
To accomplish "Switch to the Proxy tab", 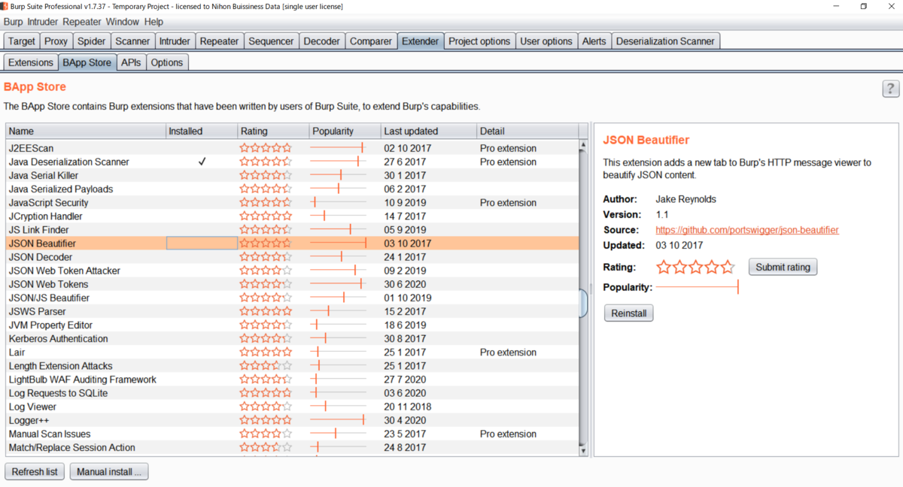I will pos(56,41).
